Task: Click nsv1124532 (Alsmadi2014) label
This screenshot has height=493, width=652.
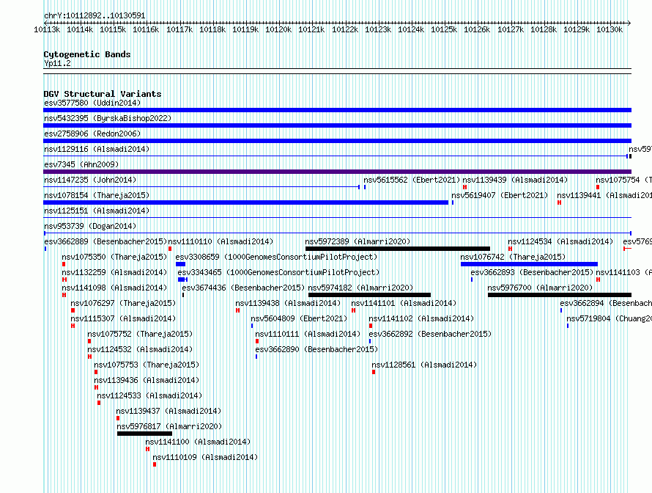Action: [140, 349]
